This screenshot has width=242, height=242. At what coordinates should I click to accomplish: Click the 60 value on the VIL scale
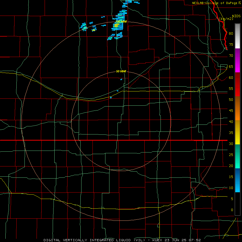[231, 78]
